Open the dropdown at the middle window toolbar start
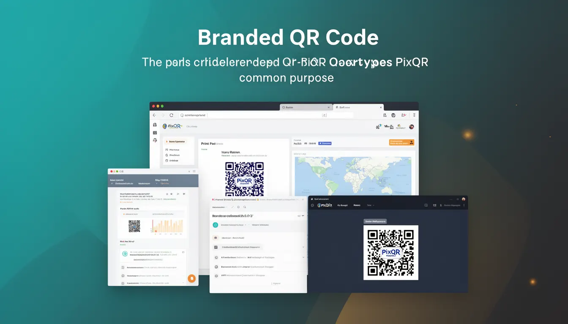This screenshot has width=568, height=324. click(220, 207)
